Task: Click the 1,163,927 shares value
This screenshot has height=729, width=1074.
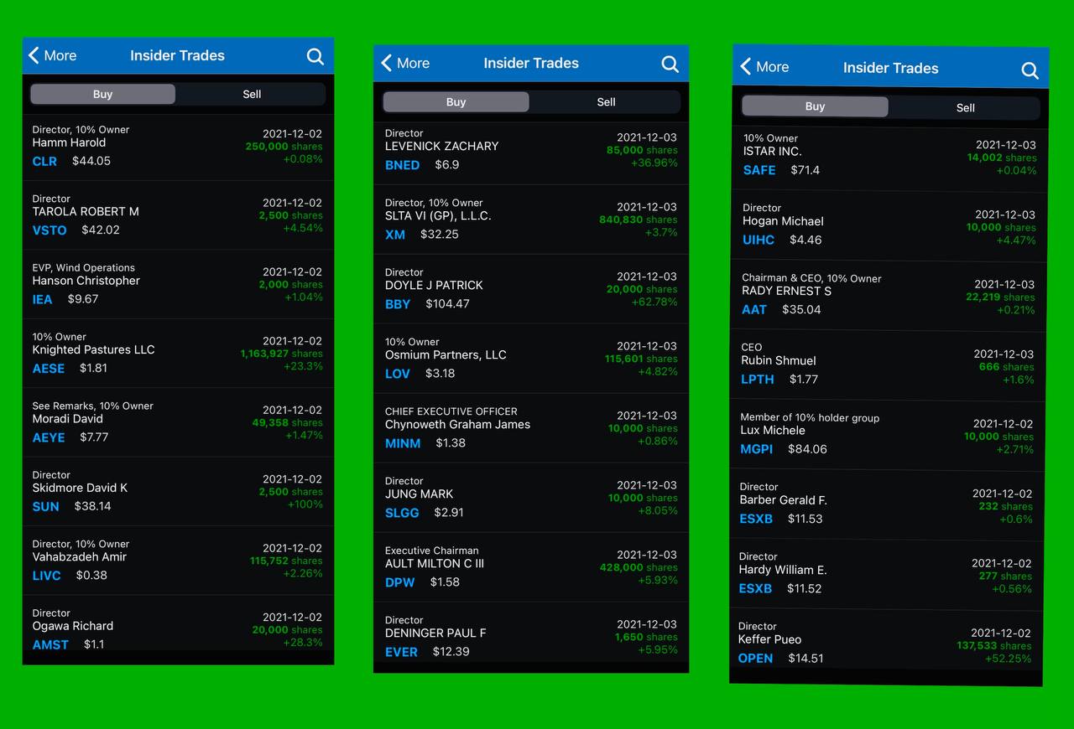Action: [x=281, y=354]
